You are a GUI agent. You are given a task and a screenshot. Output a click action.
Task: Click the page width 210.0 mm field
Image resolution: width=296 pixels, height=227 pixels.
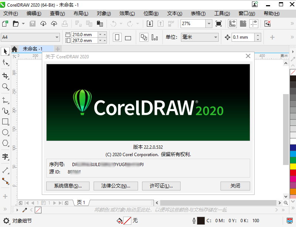tap(84, 34)
